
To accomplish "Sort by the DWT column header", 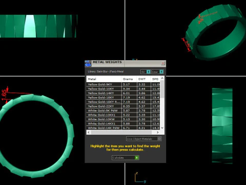I will pos(143,79).
